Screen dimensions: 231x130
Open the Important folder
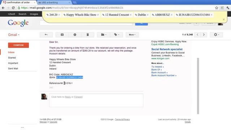[13, 63]
